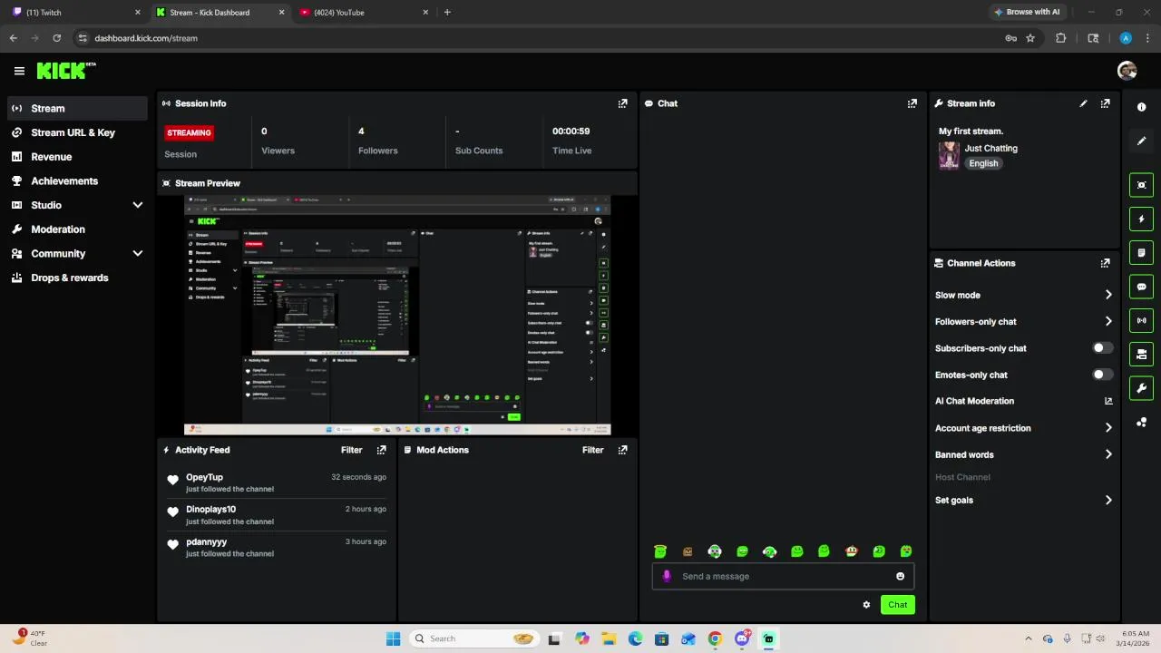Insert the first emote with yellow halo
The height and width of the screenshot is (653, 1161).
[660, 551]
